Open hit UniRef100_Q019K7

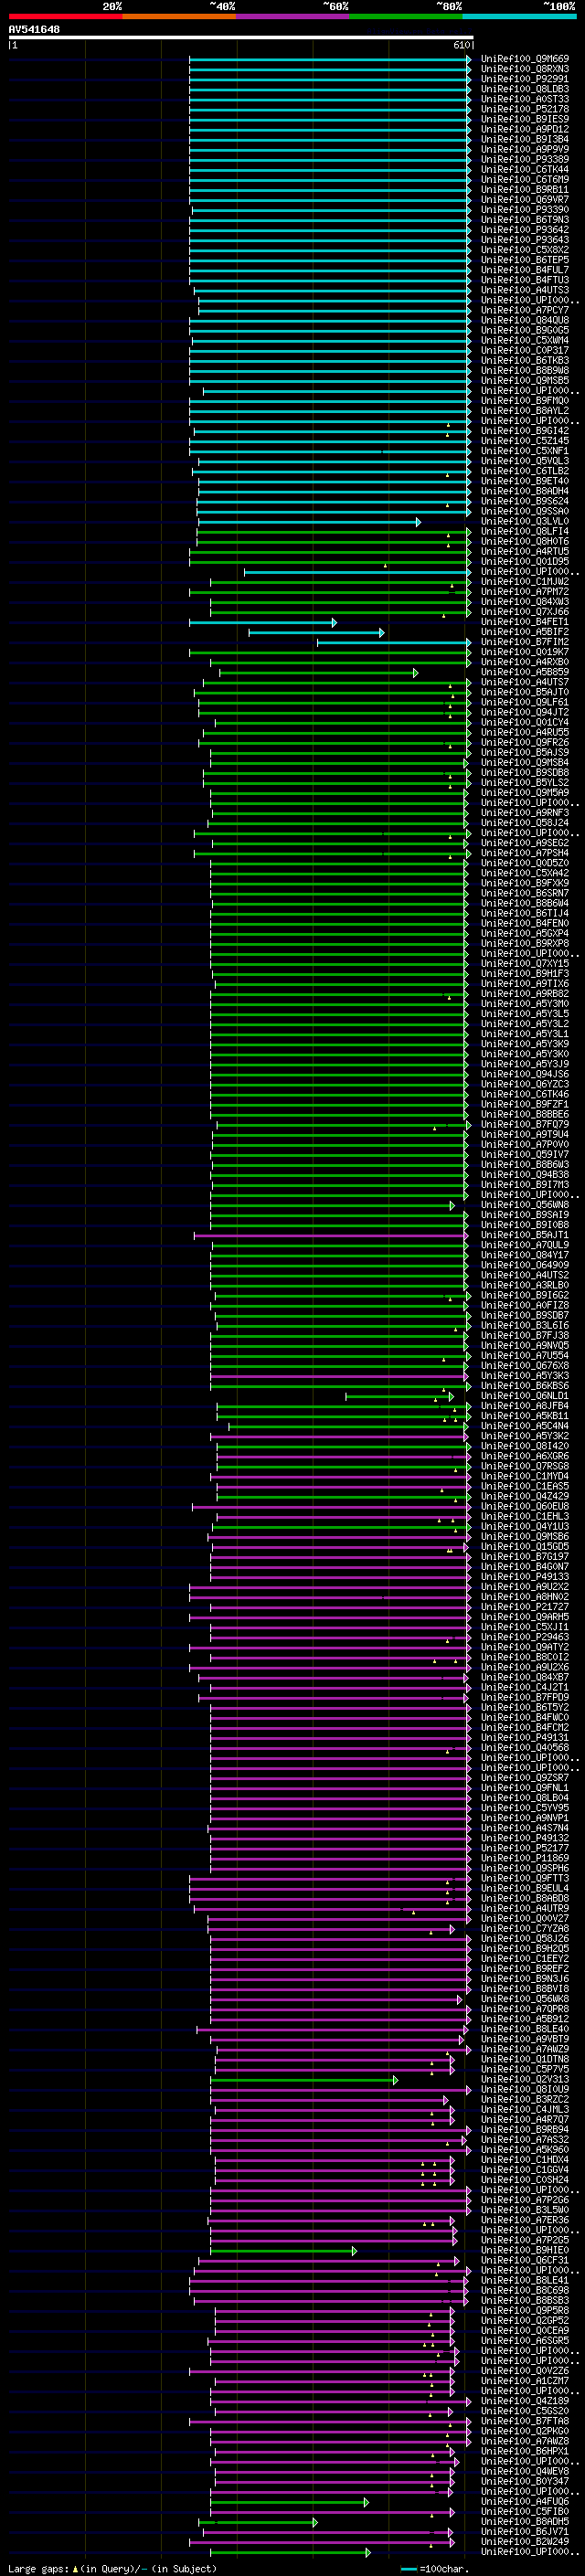pyautogui.click(x=525, y=652)
